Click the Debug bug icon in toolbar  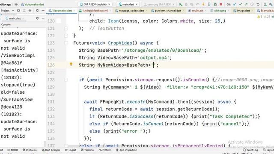pos(186,4)
